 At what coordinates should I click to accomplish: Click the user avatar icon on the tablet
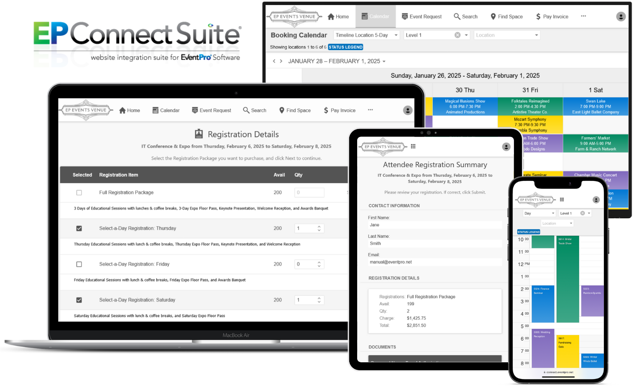point(506,147)
